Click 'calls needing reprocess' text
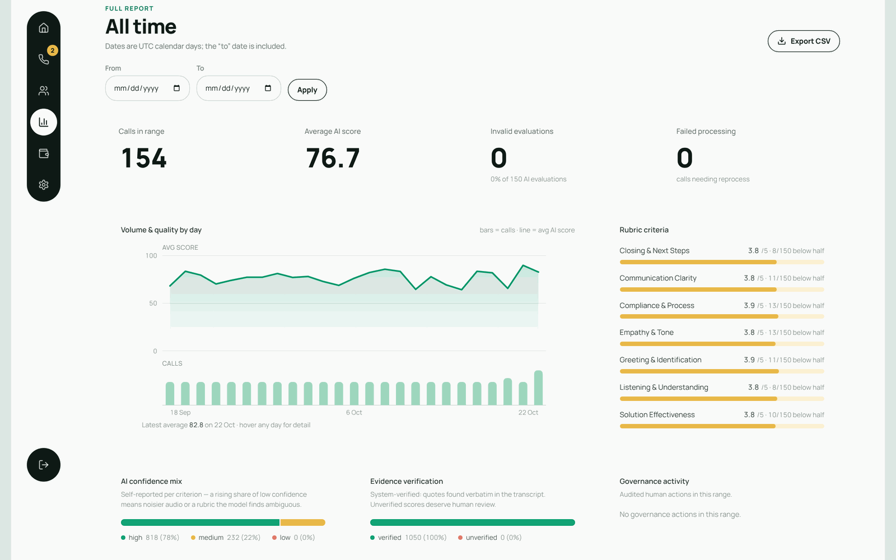The width and height of the screenshot is (896, 560). click(713, 179)
